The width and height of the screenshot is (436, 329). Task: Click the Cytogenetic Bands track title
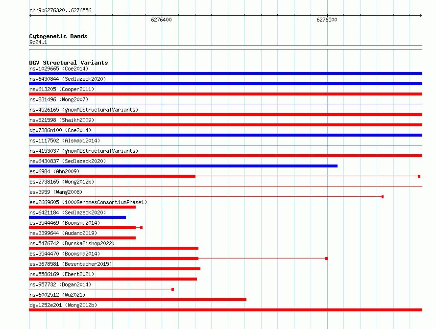pos(58,36)
